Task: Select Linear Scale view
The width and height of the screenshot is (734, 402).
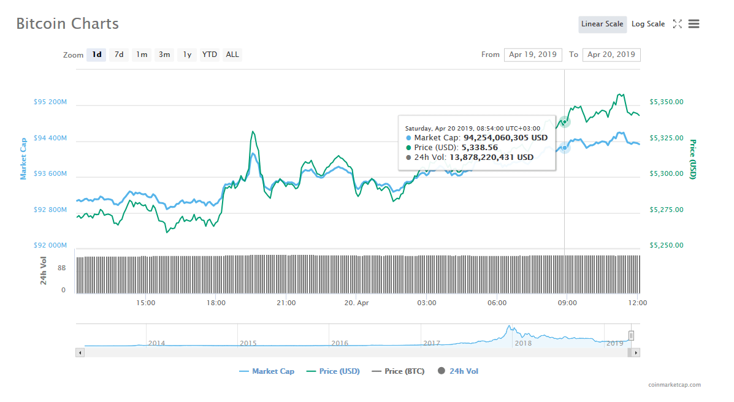Action: (x=602, y=24)
